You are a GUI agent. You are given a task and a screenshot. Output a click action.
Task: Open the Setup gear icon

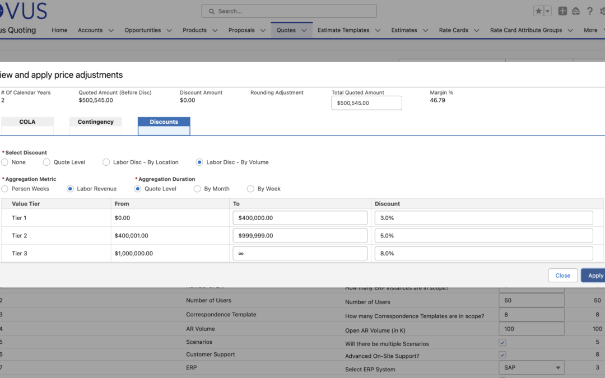pyautogui.click(x=602, y=10)
